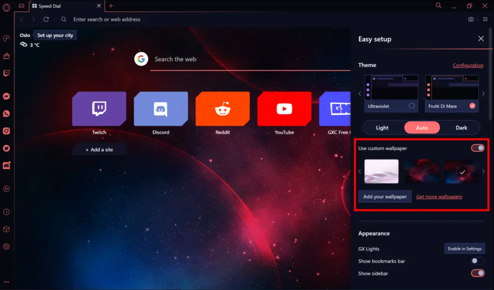494x290 pixels.
Task: Open the YouTube speed dial tile
Action: (285, 109)
